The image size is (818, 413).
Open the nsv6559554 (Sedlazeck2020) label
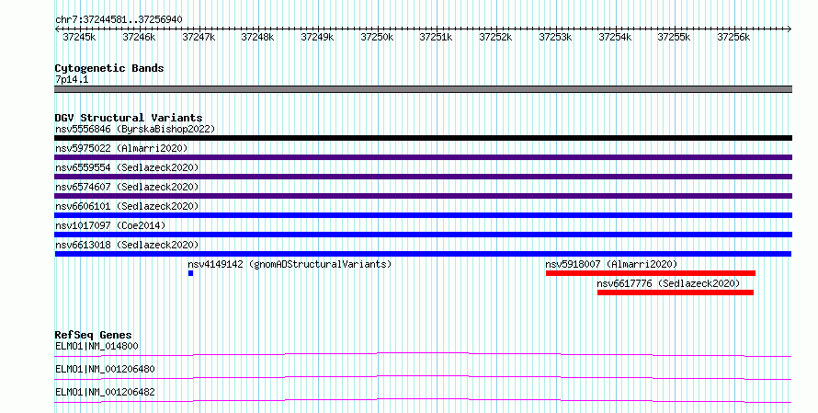(127, 167)
